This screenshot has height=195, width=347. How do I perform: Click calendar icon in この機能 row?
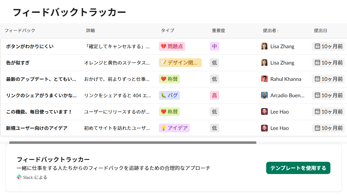tap(317, 112)
